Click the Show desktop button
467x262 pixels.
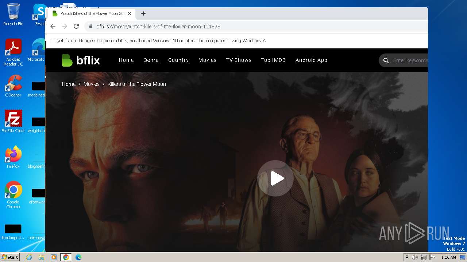tap(463, 257)
